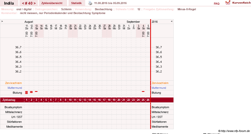Click the right 36.2 temperature axis label
251x134 pixels.
point(159,71)
